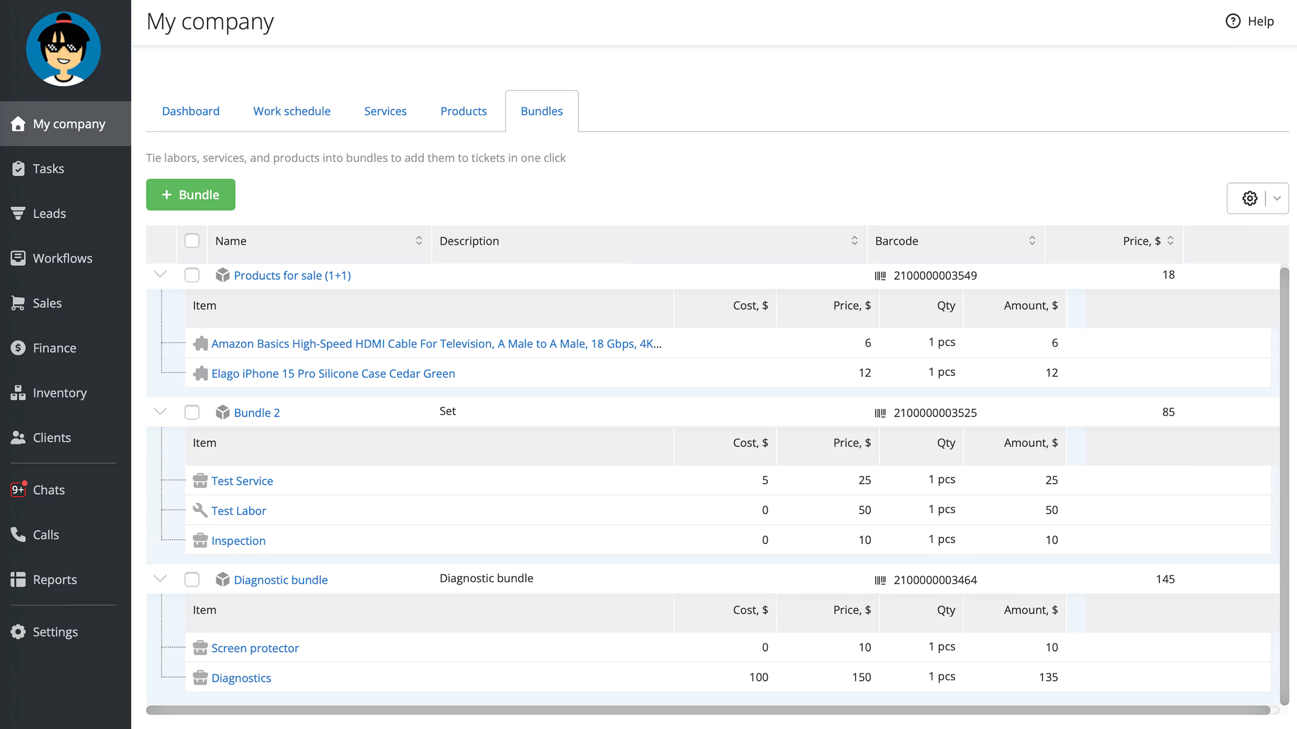
Task: Toggle the select-all checkbox in the header row
Action: pyautogui.click(x=193, y=240)
